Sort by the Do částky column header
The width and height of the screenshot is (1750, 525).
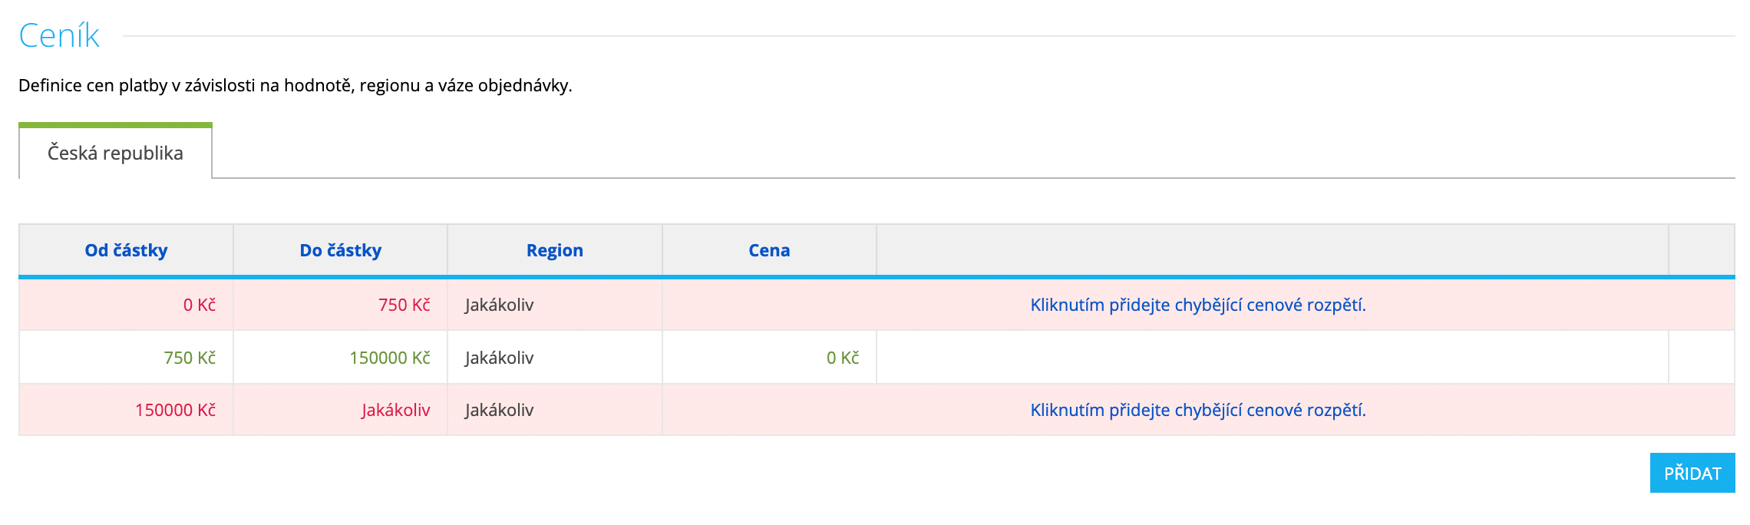tap(340, 250)
